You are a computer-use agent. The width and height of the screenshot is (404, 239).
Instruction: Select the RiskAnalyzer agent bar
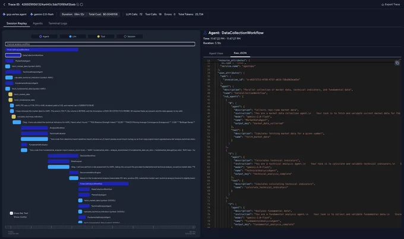coord(59,161)
